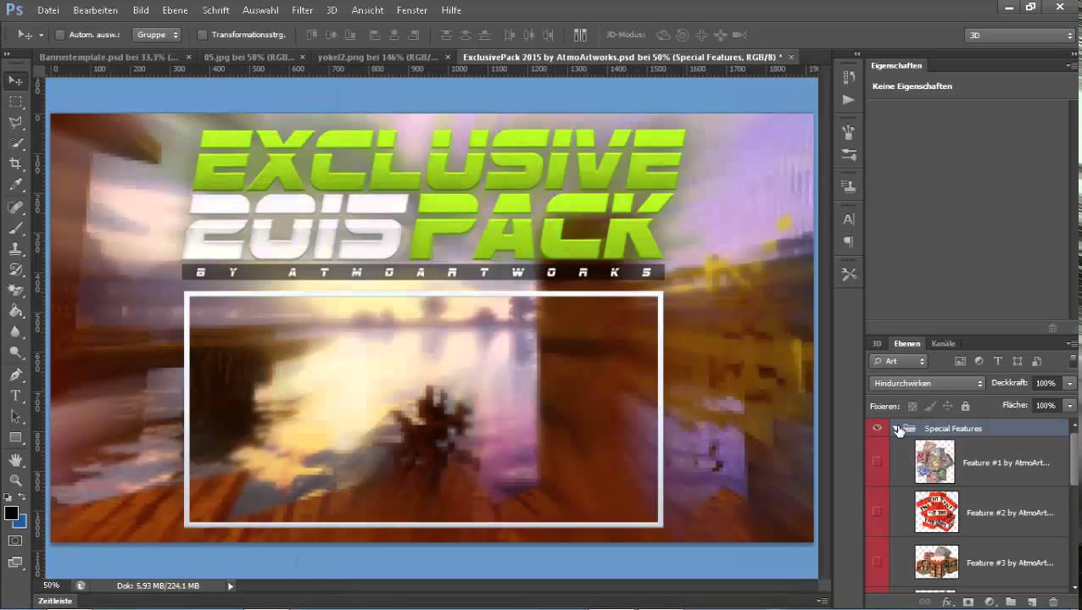Select the Clone Stamp tool
Image resolution: width=1082 pixels, height=610 pixels.
tap(16, 249)
